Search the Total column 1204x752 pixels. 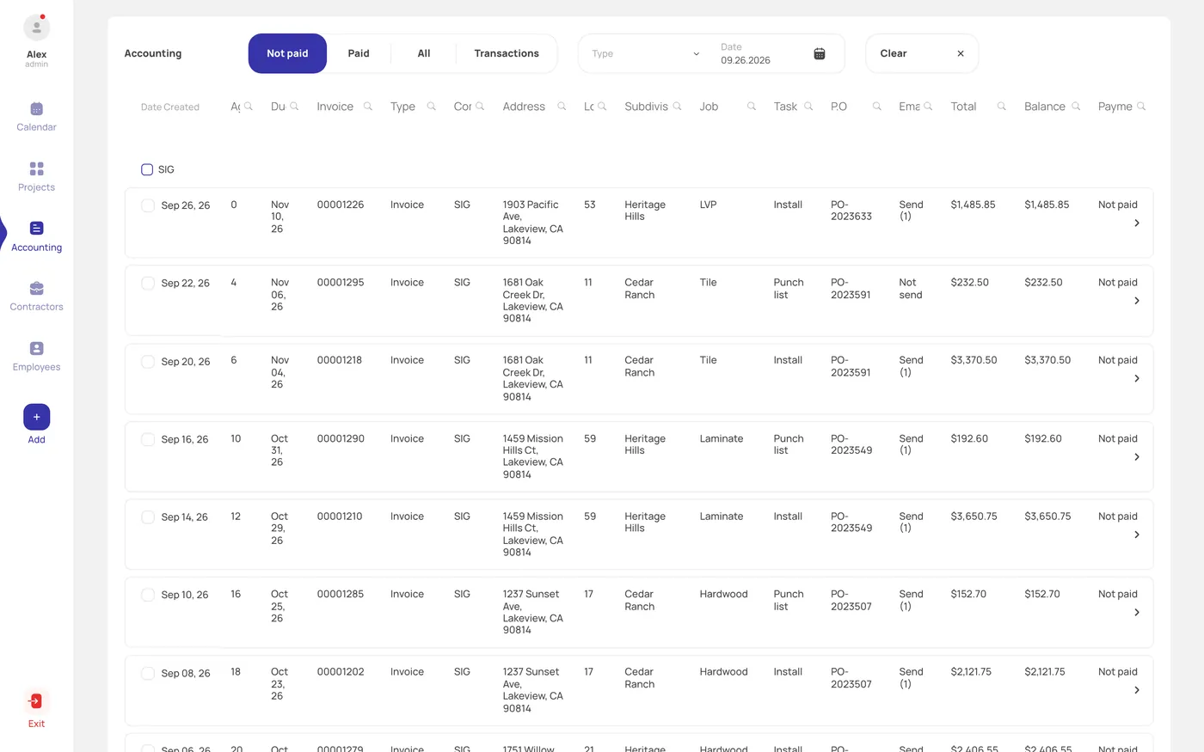tap(1001, 107)
